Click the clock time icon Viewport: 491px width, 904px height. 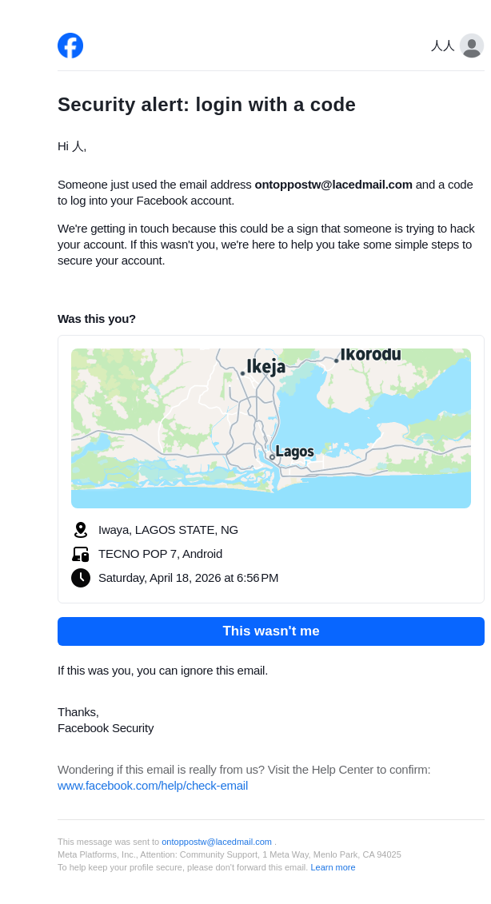click(80, 578)
